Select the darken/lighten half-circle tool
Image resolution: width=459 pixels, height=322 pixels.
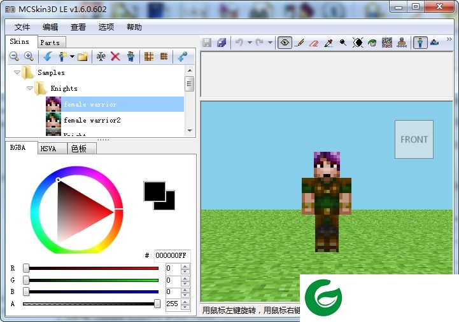tap(357, 43)
